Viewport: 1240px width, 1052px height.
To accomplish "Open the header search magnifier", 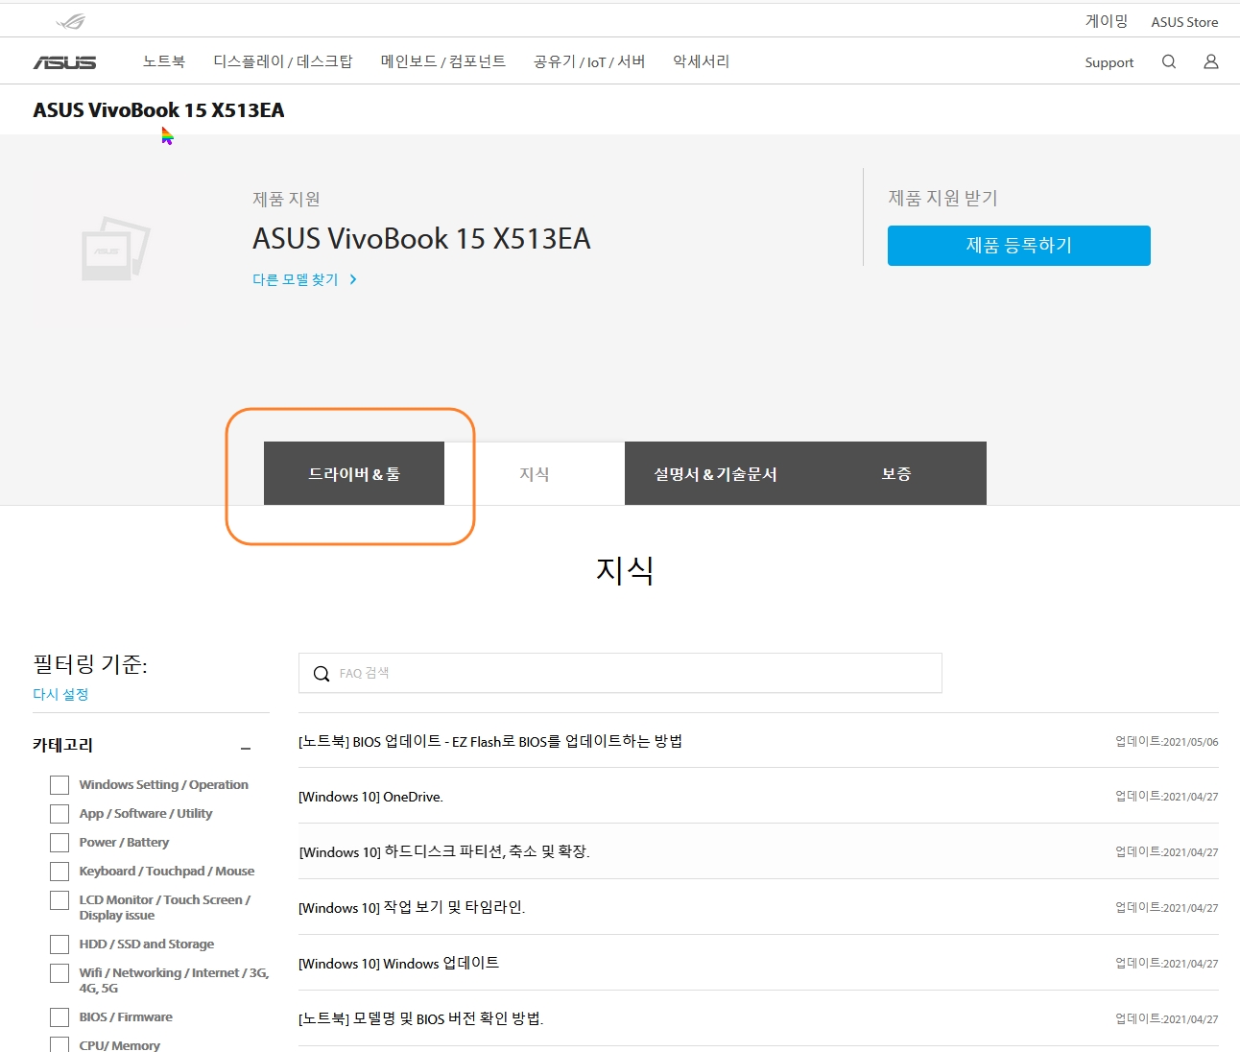I will point(1168,60).
